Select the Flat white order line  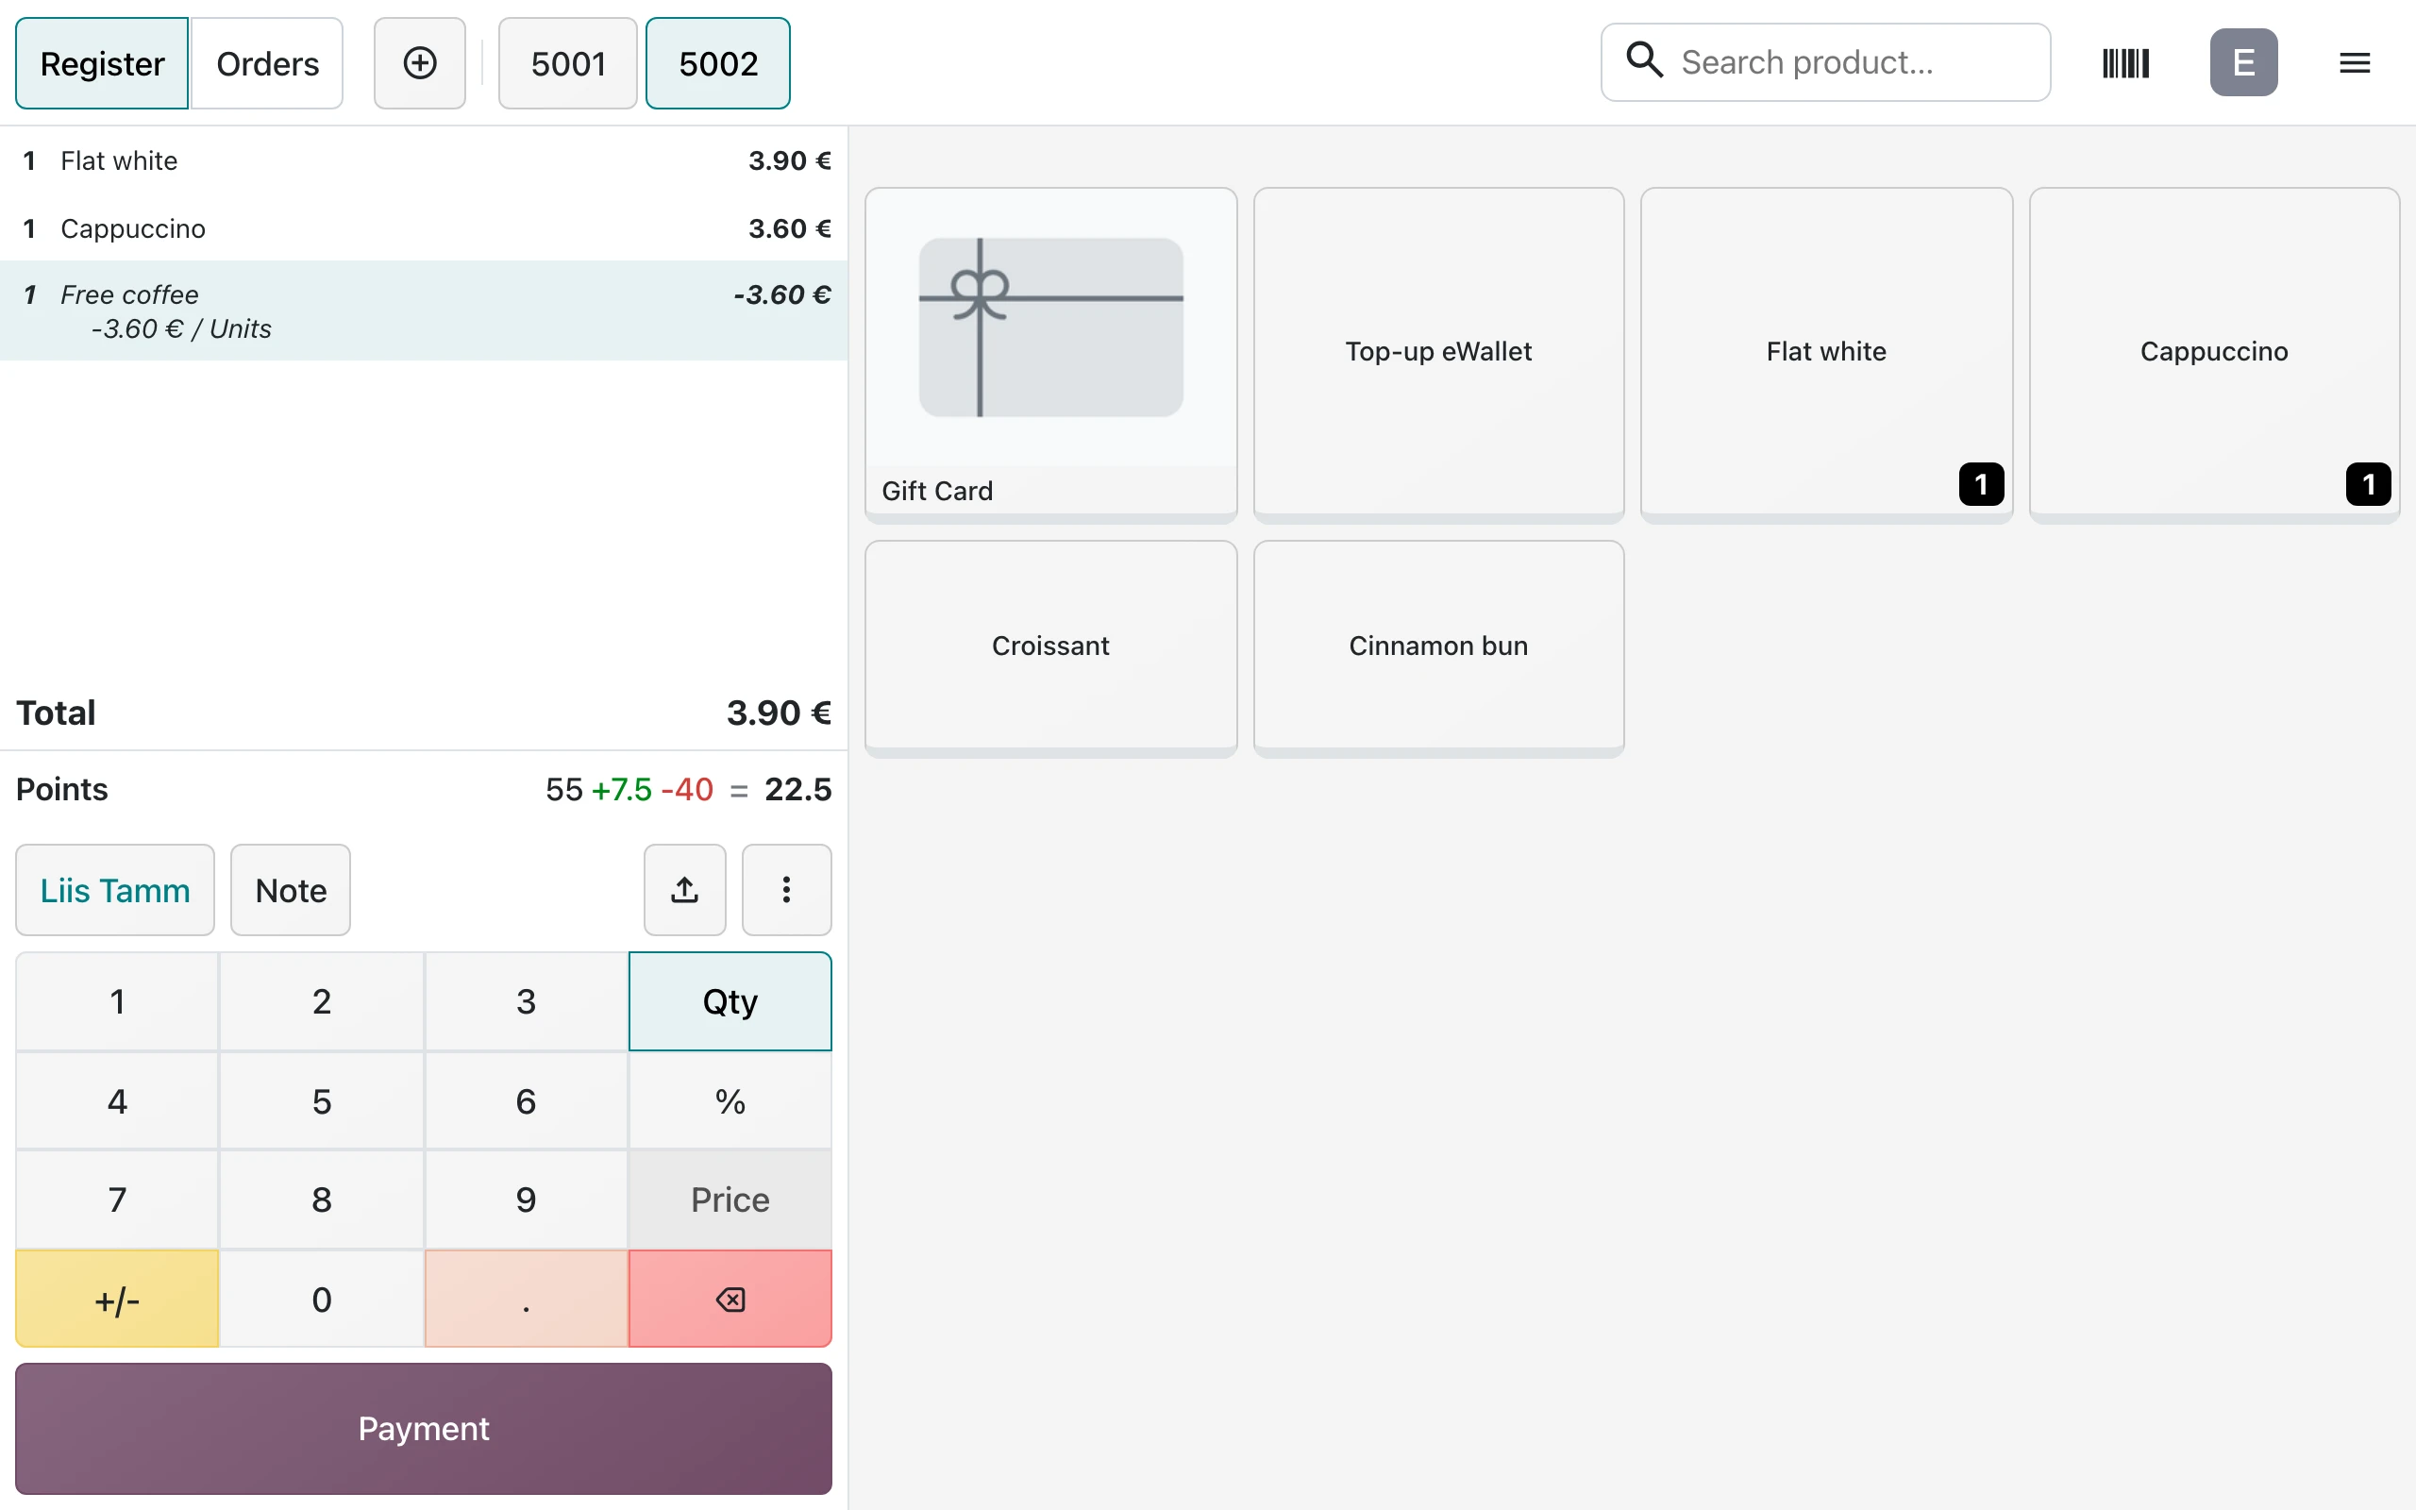pyautogui.click(x=425, y=160)
